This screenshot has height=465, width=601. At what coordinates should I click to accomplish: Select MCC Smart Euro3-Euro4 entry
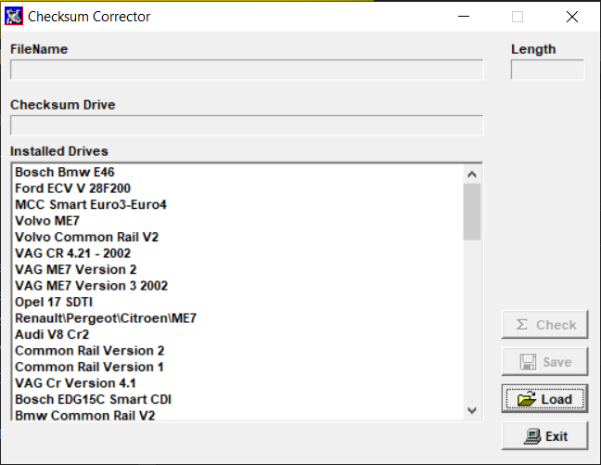tap(238, 204)
